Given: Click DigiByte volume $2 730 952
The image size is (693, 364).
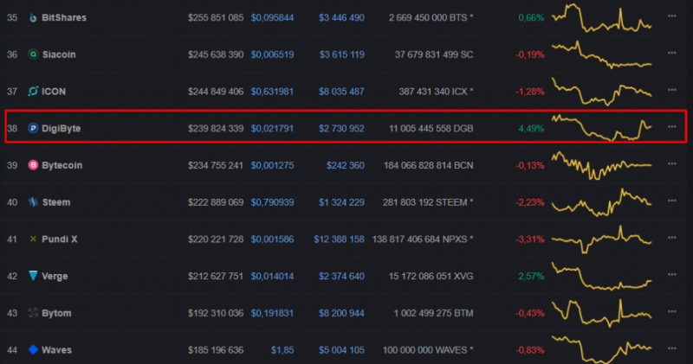Looking at the screenshot, I should pos(341,128).
